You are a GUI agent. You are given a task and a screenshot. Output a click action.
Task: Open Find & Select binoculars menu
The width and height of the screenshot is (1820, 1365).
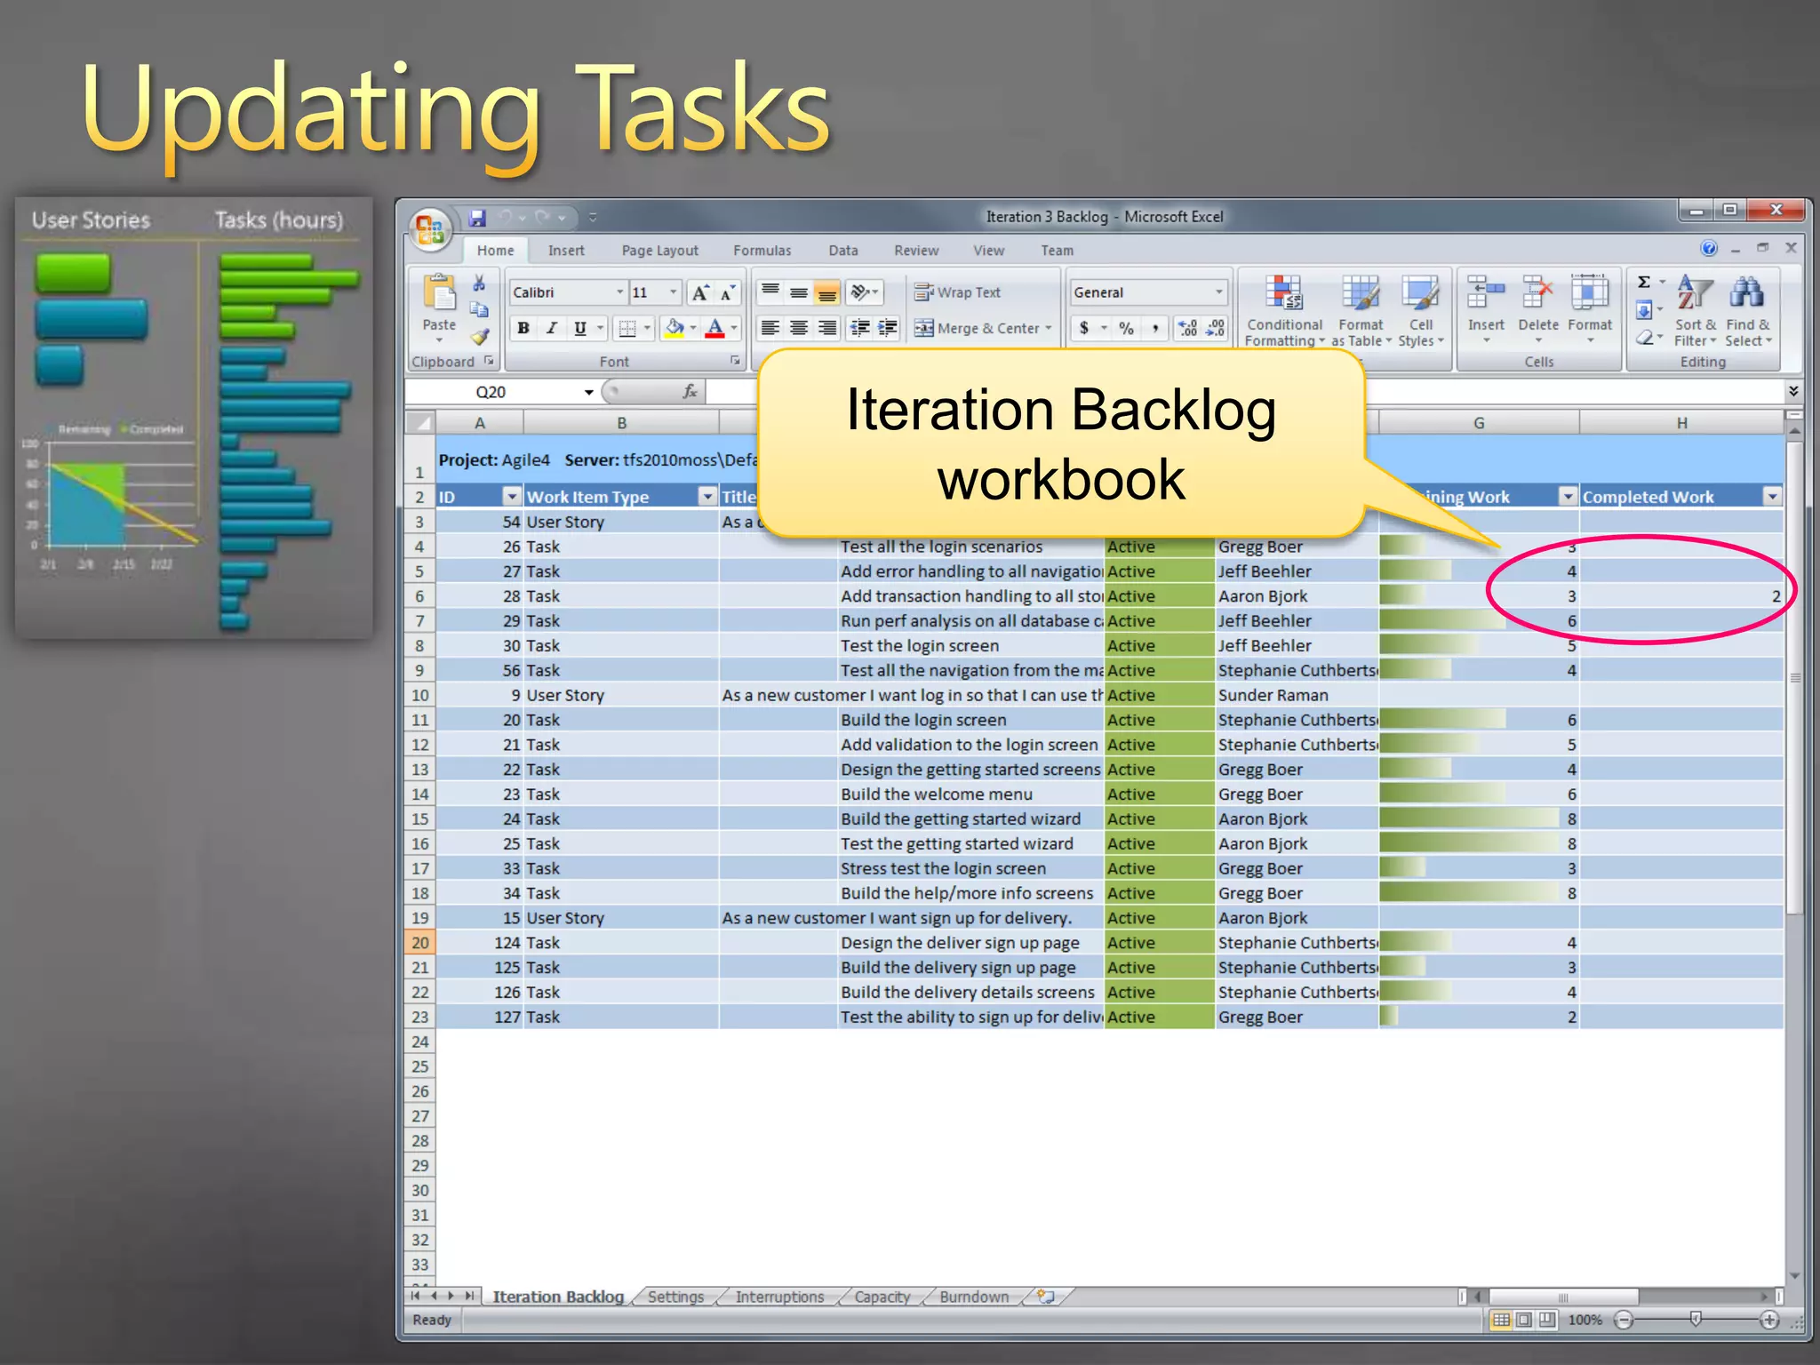point(1748,310)
